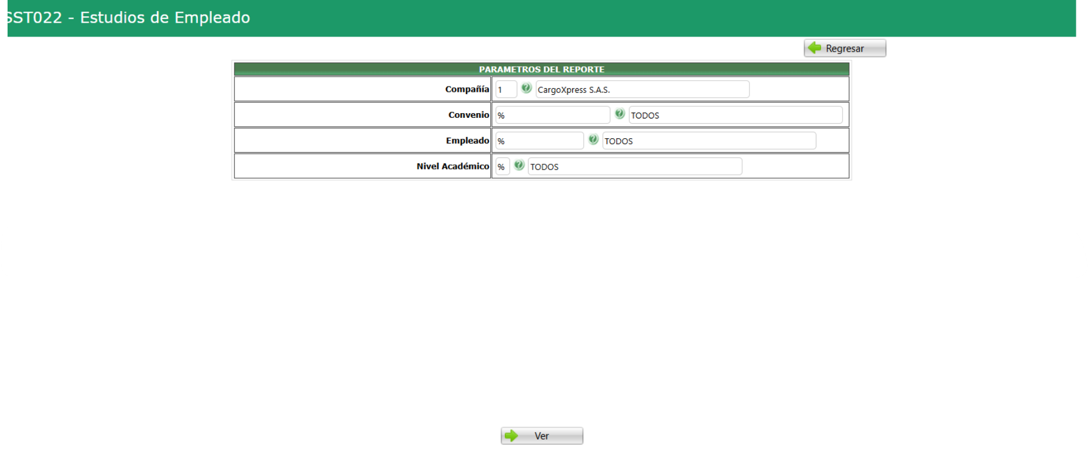Click the Compañía row label
Viewport: 1088px width, 457px height.
(467, 89)
